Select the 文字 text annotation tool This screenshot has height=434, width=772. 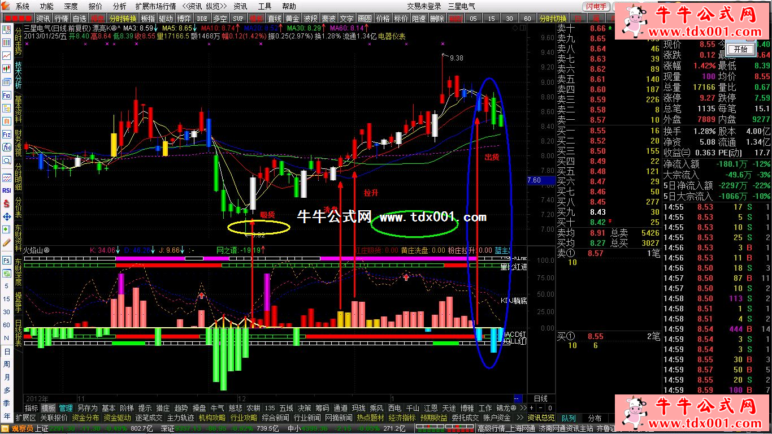[x=346, y=19]
